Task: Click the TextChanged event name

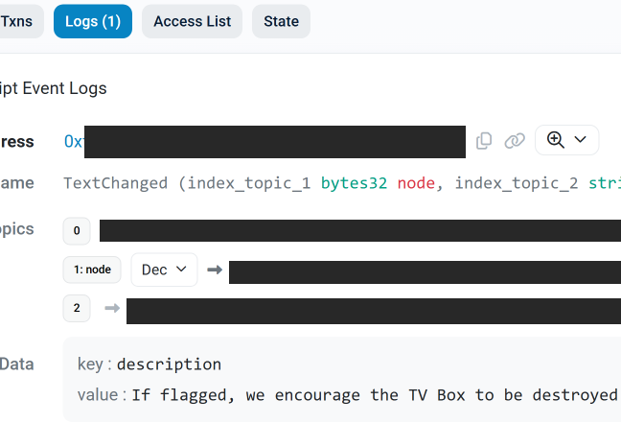Action: tap(115, 183)
